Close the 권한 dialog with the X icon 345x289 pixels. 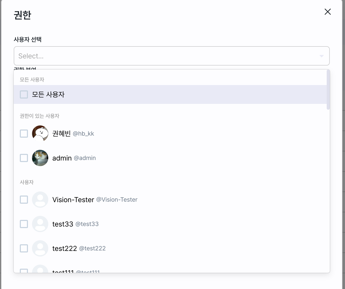(327, 12)
